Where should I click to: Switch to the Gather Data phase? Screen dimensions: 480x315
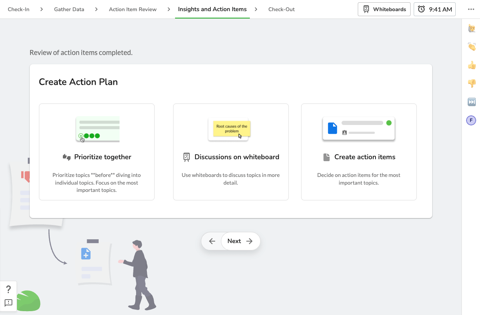(69, 9)
